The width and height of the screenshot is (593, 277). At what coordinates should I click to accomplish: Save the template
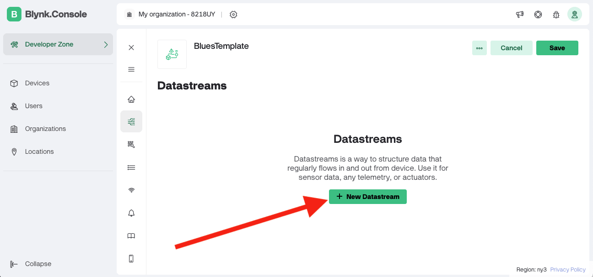[557, 48]
